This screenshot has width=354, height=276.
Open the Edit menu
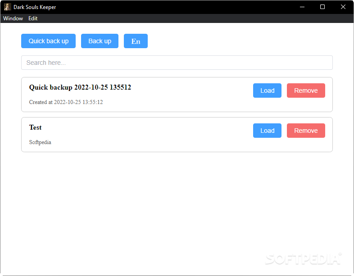coord(33,18)
